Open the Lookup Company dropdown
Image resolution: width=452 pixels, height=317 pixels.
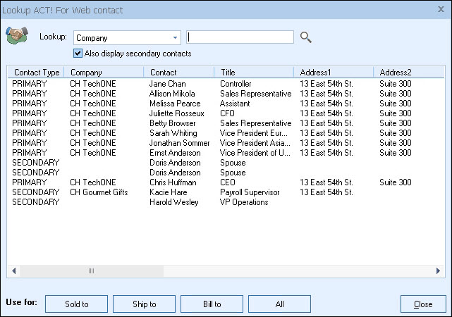tap(176, 38)
